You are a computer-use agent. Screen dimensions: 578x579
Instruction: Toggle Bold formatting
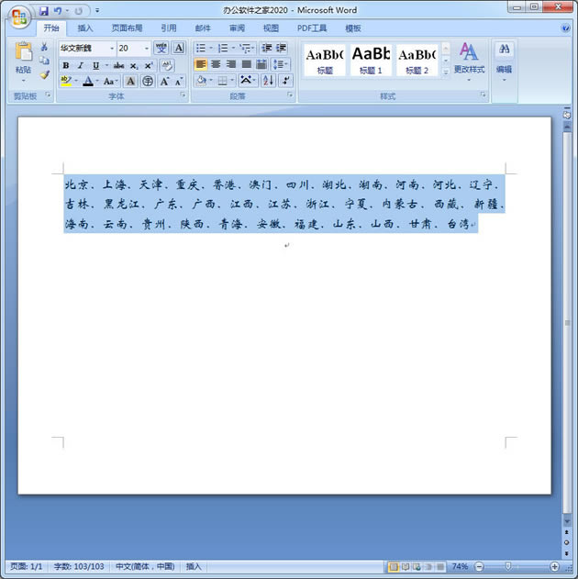coord(66,65)
